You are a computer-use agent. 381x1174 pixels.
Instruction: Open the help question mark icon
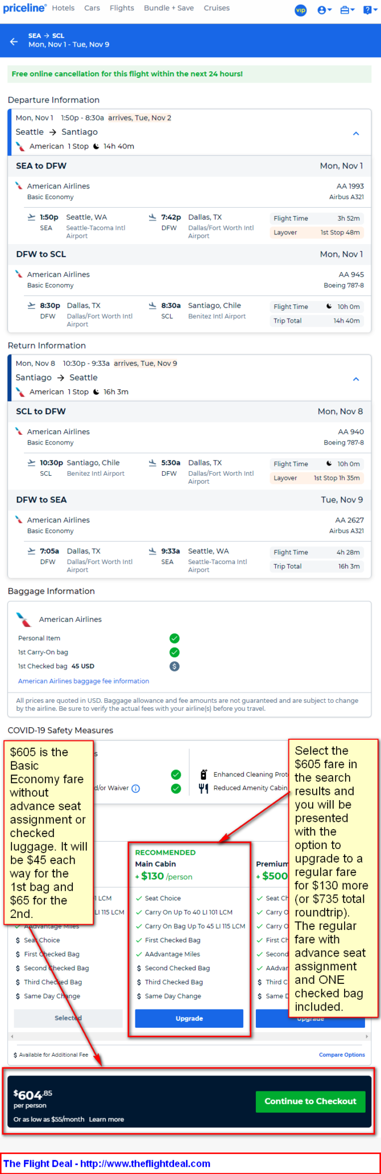(369, 10)
